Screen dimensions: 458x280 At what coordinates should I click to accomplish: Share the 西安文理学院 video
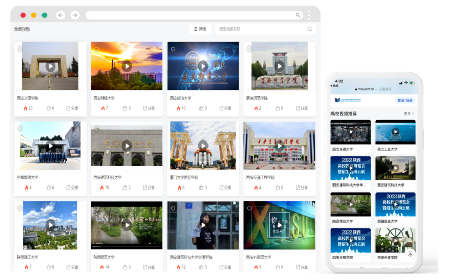click(72, 108)
